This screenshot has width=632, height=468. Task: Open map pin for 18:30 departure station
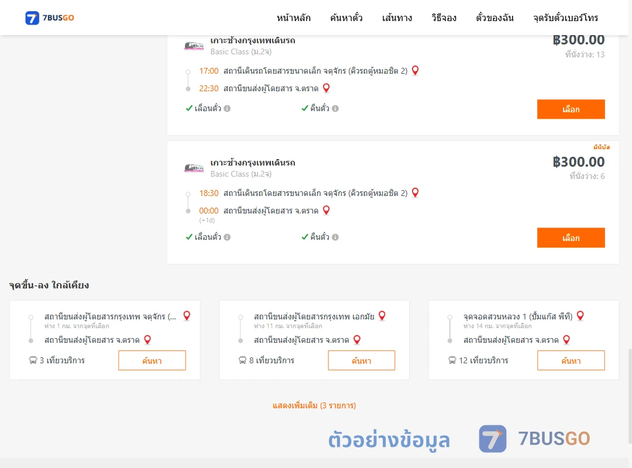click(x=415, y=192)
